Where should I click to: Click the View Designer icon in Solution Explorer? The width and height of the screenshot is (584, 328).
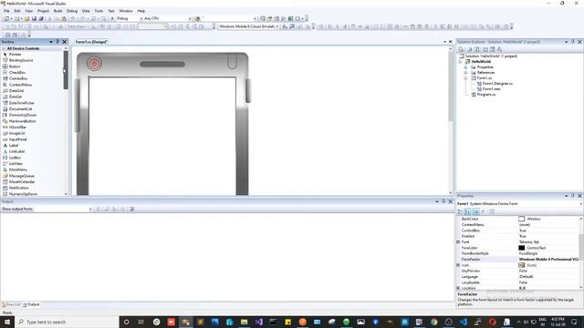pyautogui.click(x=492, y=49)
